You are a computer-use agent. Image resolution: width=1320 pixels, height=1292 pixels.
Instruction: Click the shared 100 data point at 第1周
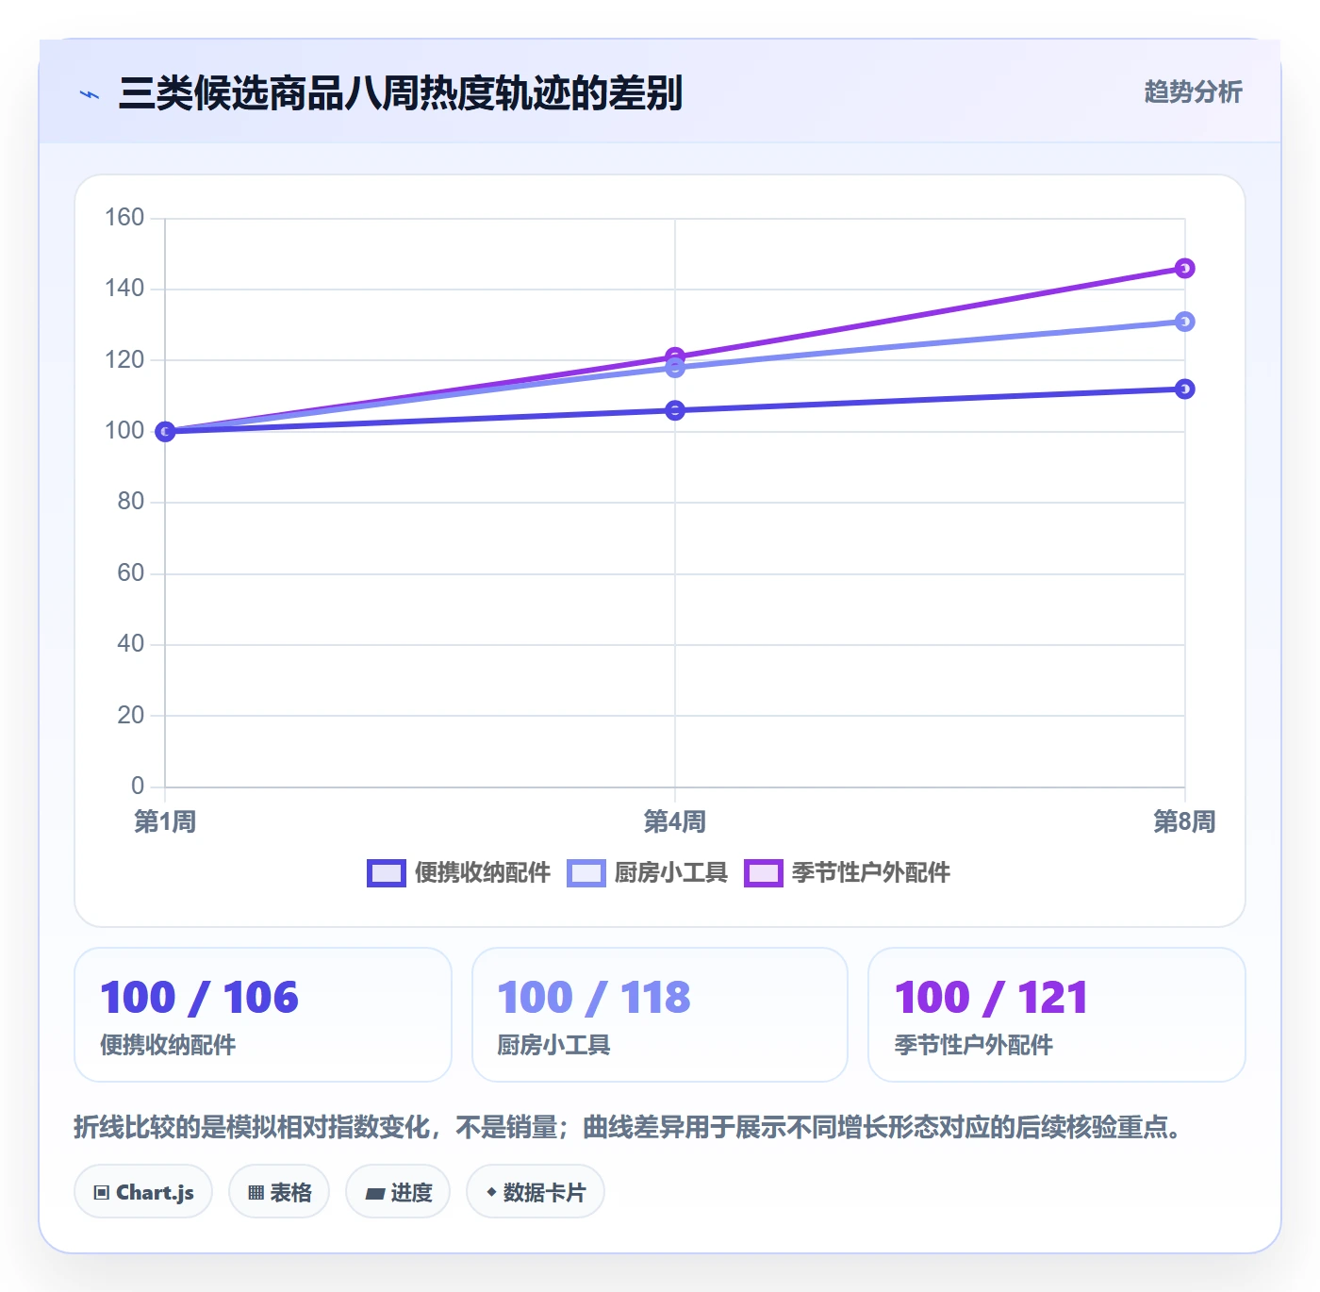point(165,431)
